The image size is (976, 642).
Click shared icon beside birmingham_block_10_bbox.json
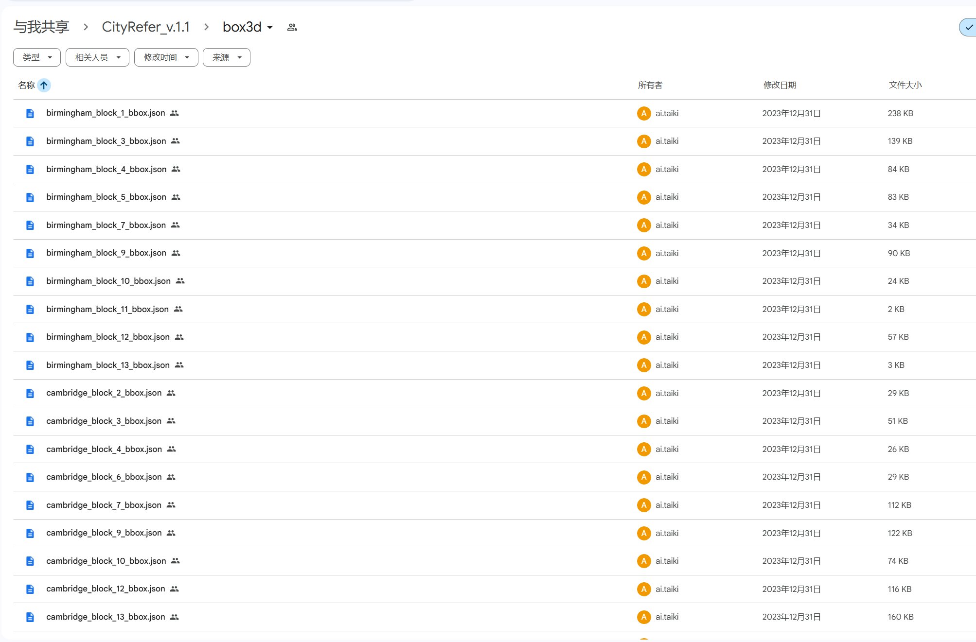click(x=180, y=281)
